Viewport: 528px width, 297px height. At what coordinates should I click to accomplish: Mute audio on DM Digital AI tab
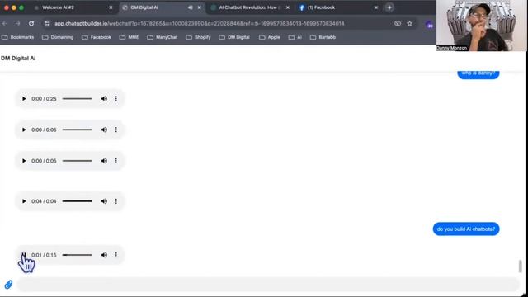[x=191, y=7]
